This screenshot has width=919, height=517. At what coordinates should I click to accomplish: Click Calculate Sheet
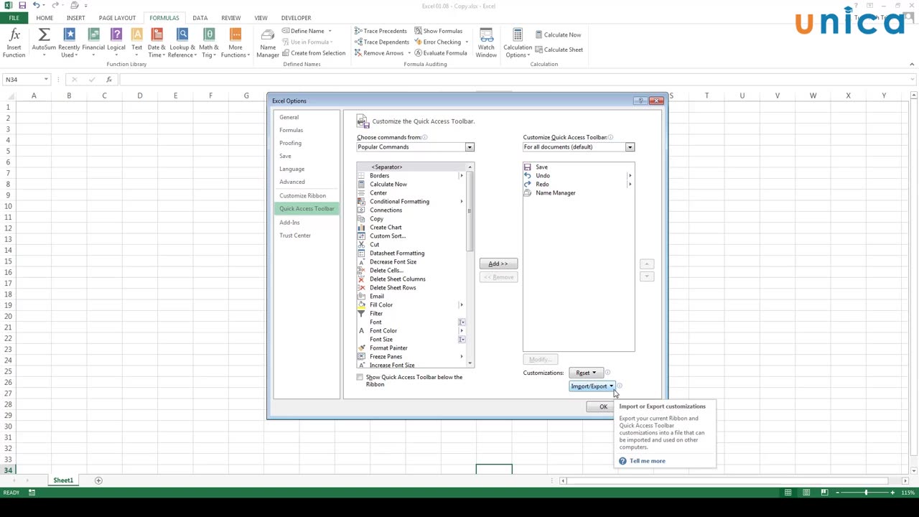pyautogui.click(x=559, y=50)
